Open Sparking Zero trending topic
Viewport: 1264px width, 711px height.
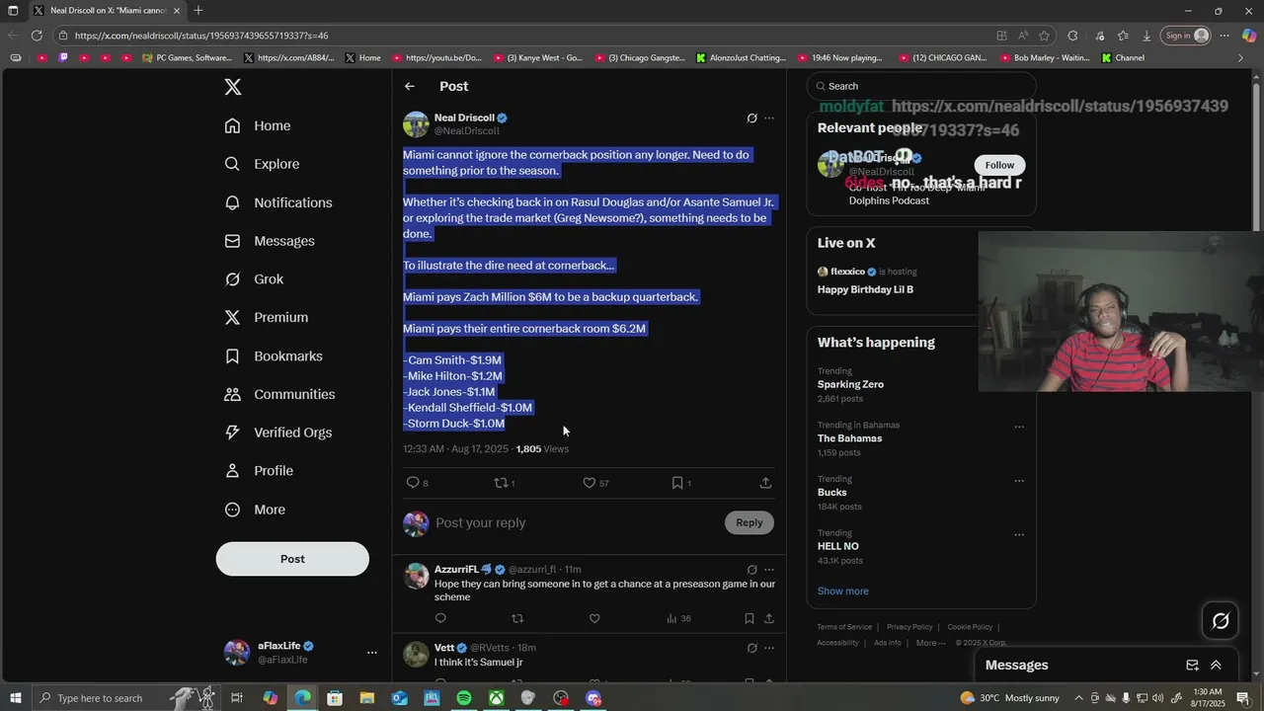[x=850, y=384]
